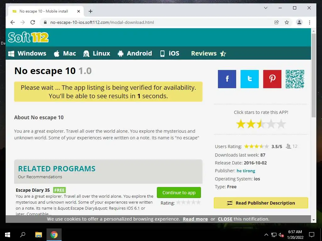This screenshot has height=241, width=322.
Task: Open the Windows software section
Action: point(27,53)
